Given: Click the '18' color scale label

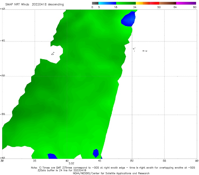Looking at the screenshot, I should pos(116,7).
